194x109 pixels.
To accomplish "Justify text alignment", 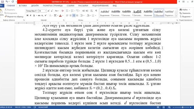I will (77, 15).
